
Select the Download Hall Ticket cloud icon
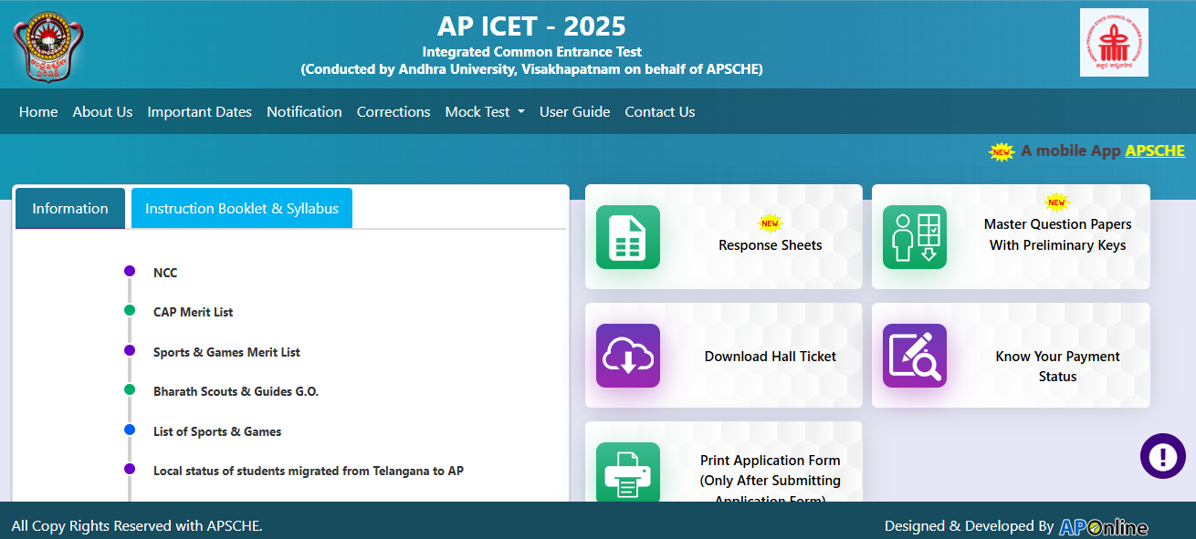(x=627, y=356)
